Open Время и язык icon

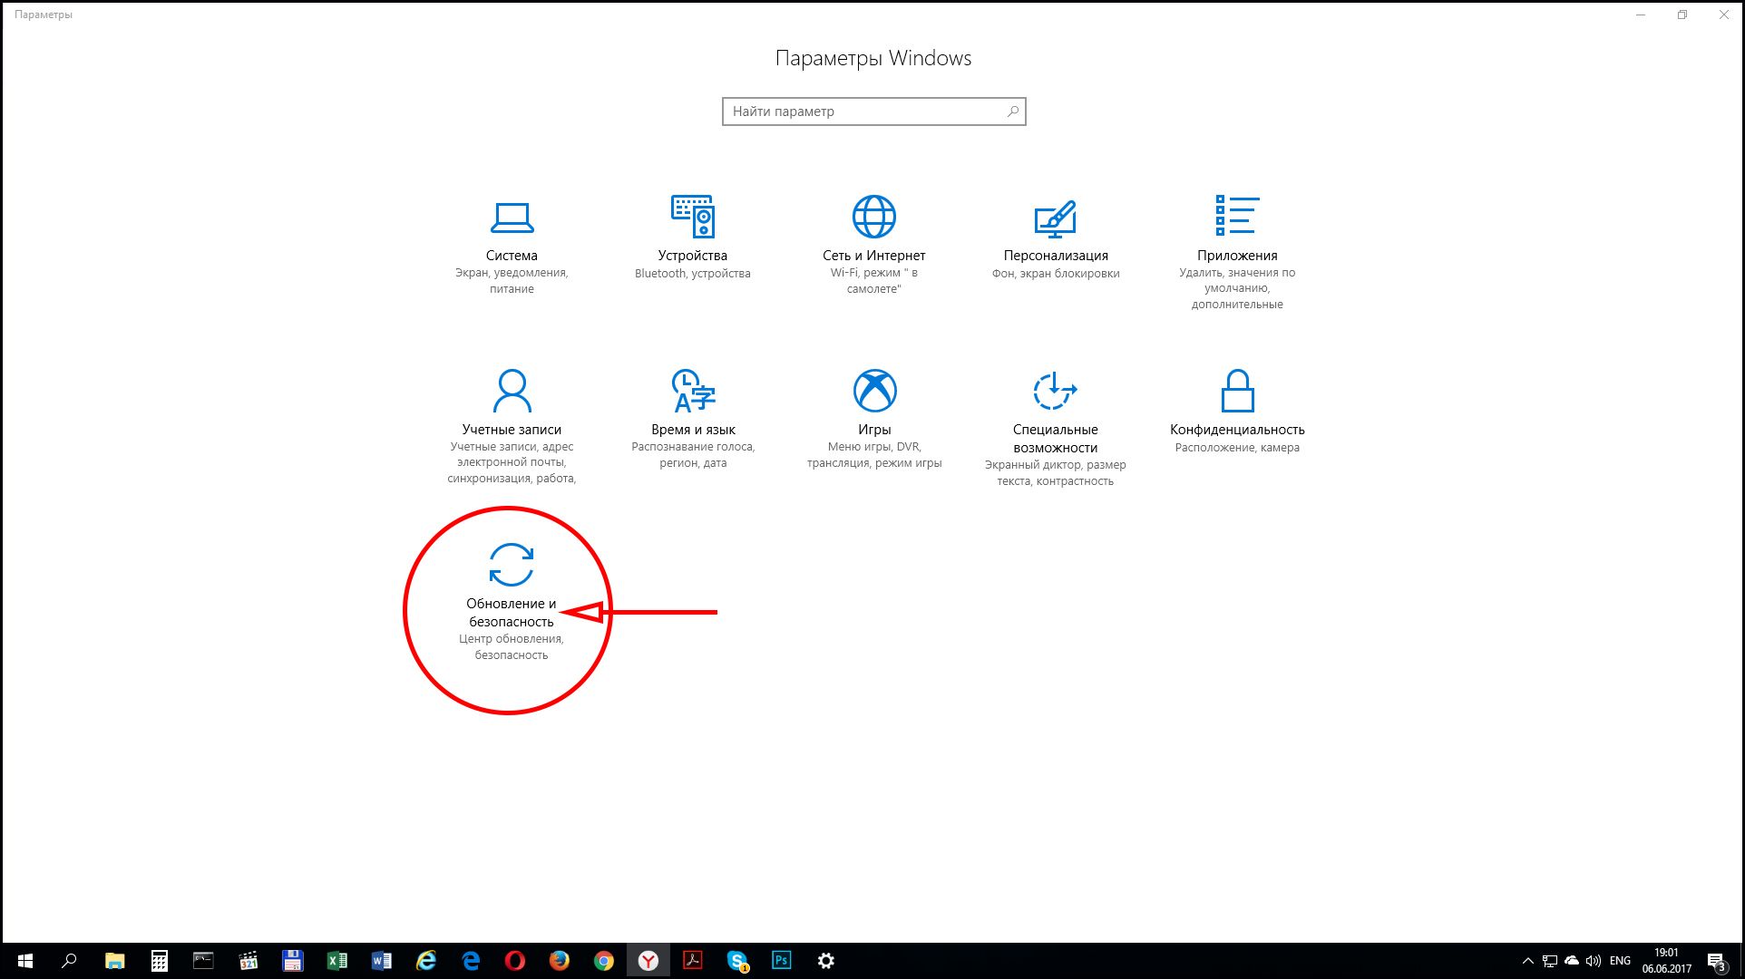[x=693, y=391]
